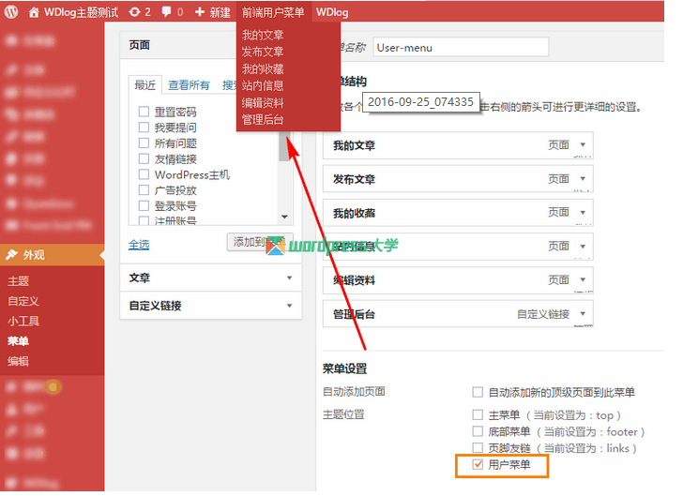Screen dimensions: 683x496
Task: Click the 全选 link
Action: (139, 245)
